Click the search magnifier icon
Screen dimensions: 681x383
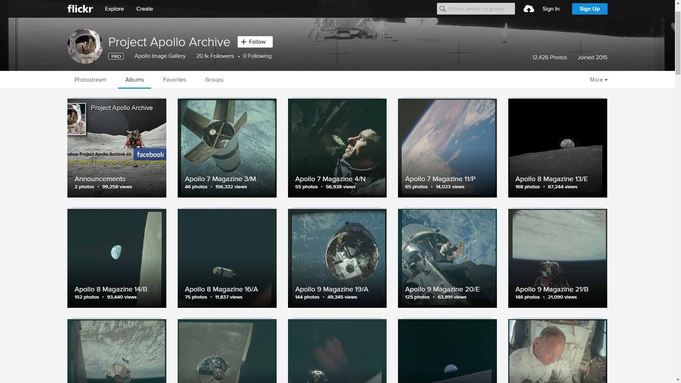(x=442, y=9)
